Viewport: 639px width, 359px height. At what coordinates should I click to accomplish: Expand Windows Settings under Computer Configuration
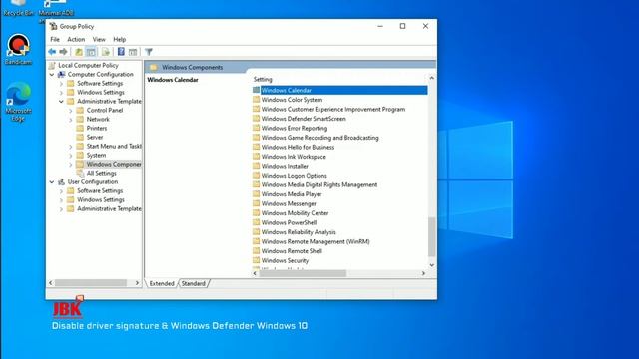tap(61, 93)
